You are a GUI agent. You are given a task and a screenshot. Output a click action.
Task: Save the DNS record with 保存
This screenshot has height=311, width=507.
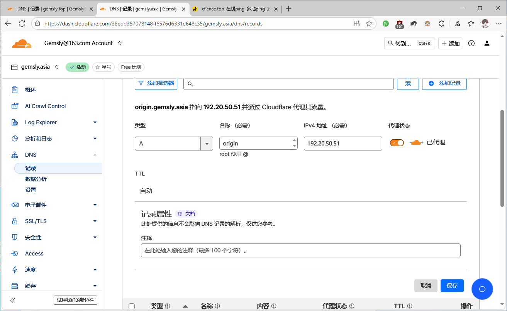point(452,286)
